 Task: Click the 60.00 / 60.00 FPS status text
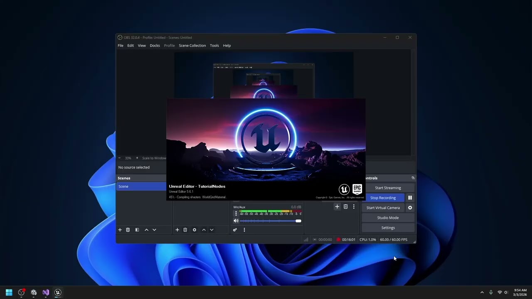click(394, 240)
